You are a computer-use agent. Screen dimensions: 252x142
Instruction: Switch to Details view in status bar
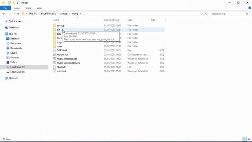pyautogui.click(x=245, y=139)
